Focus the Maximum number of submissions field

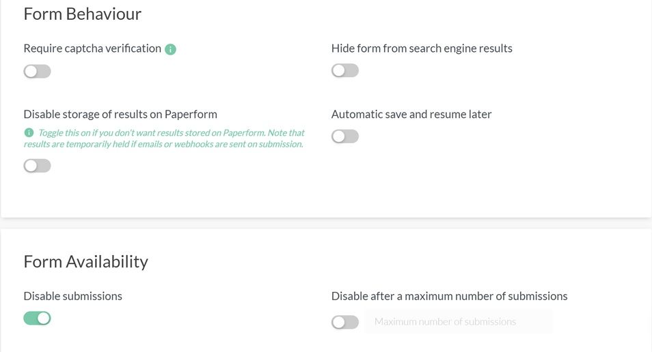pos(458,321)
